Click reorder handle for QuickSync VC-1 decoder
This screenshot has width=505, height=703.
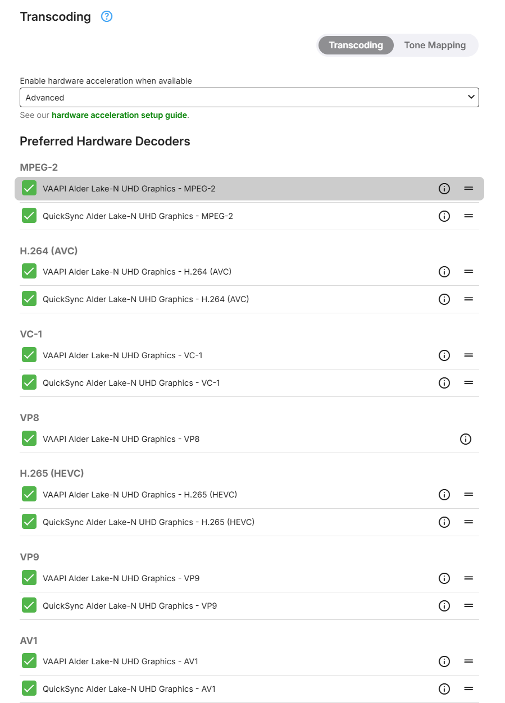pos(468,383)
